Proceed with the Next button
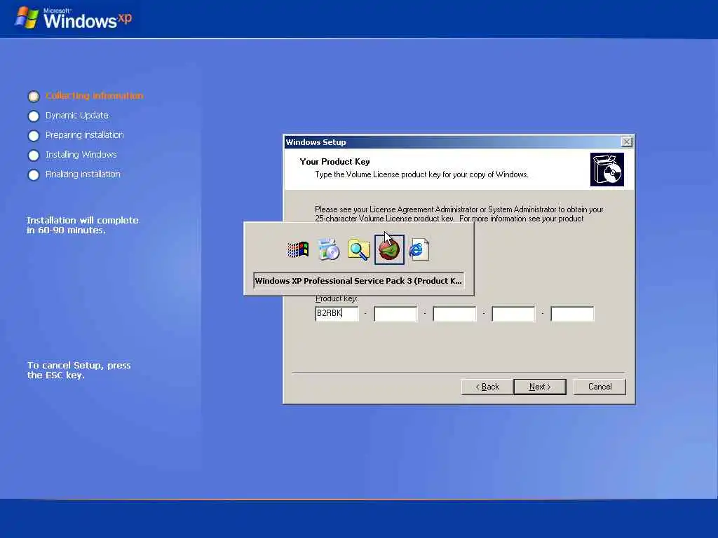Screen dimensions: 718x538 (540, 387)
